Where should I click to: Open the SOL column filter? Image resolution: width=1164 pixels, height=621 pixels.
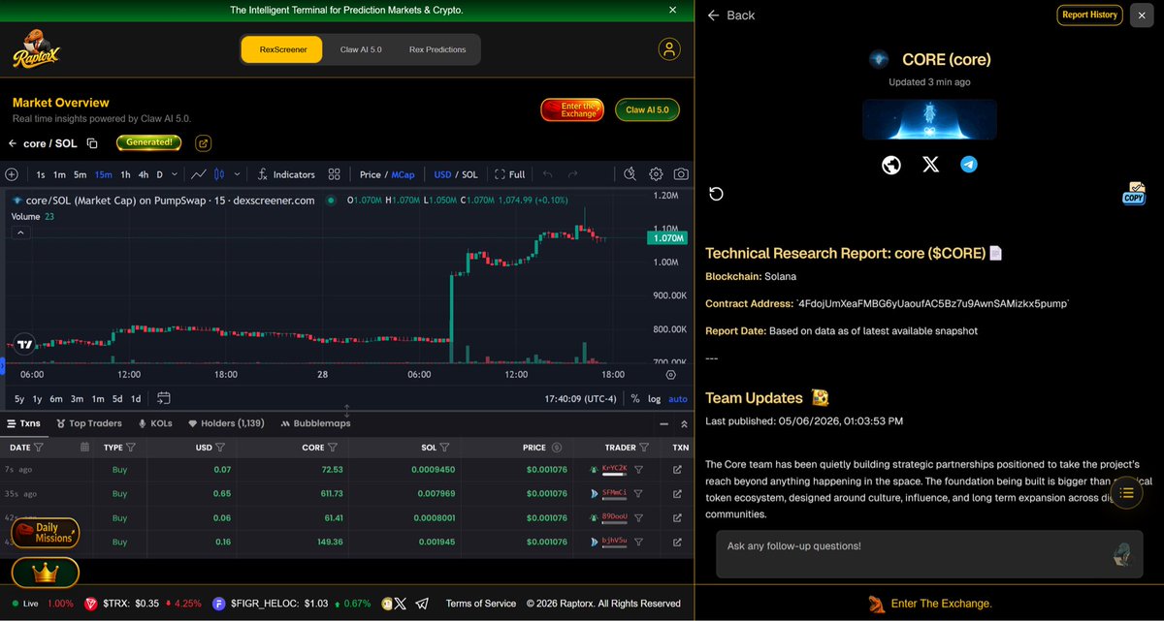point(444,448)
